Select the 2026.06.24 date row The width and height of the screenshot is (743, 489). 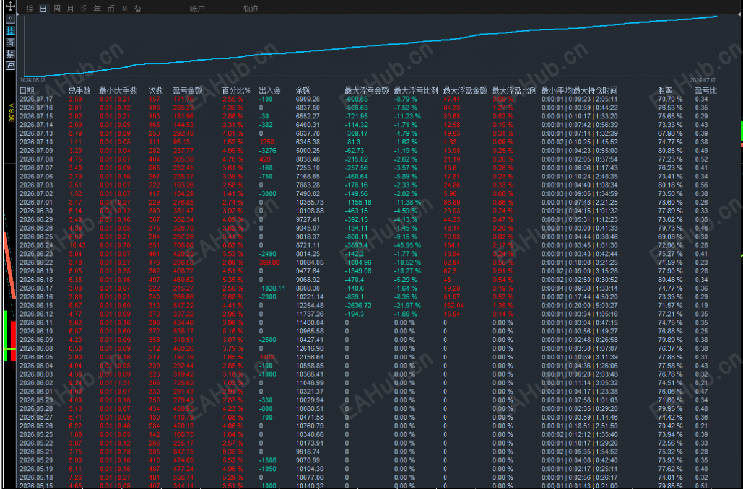[37, 245]
